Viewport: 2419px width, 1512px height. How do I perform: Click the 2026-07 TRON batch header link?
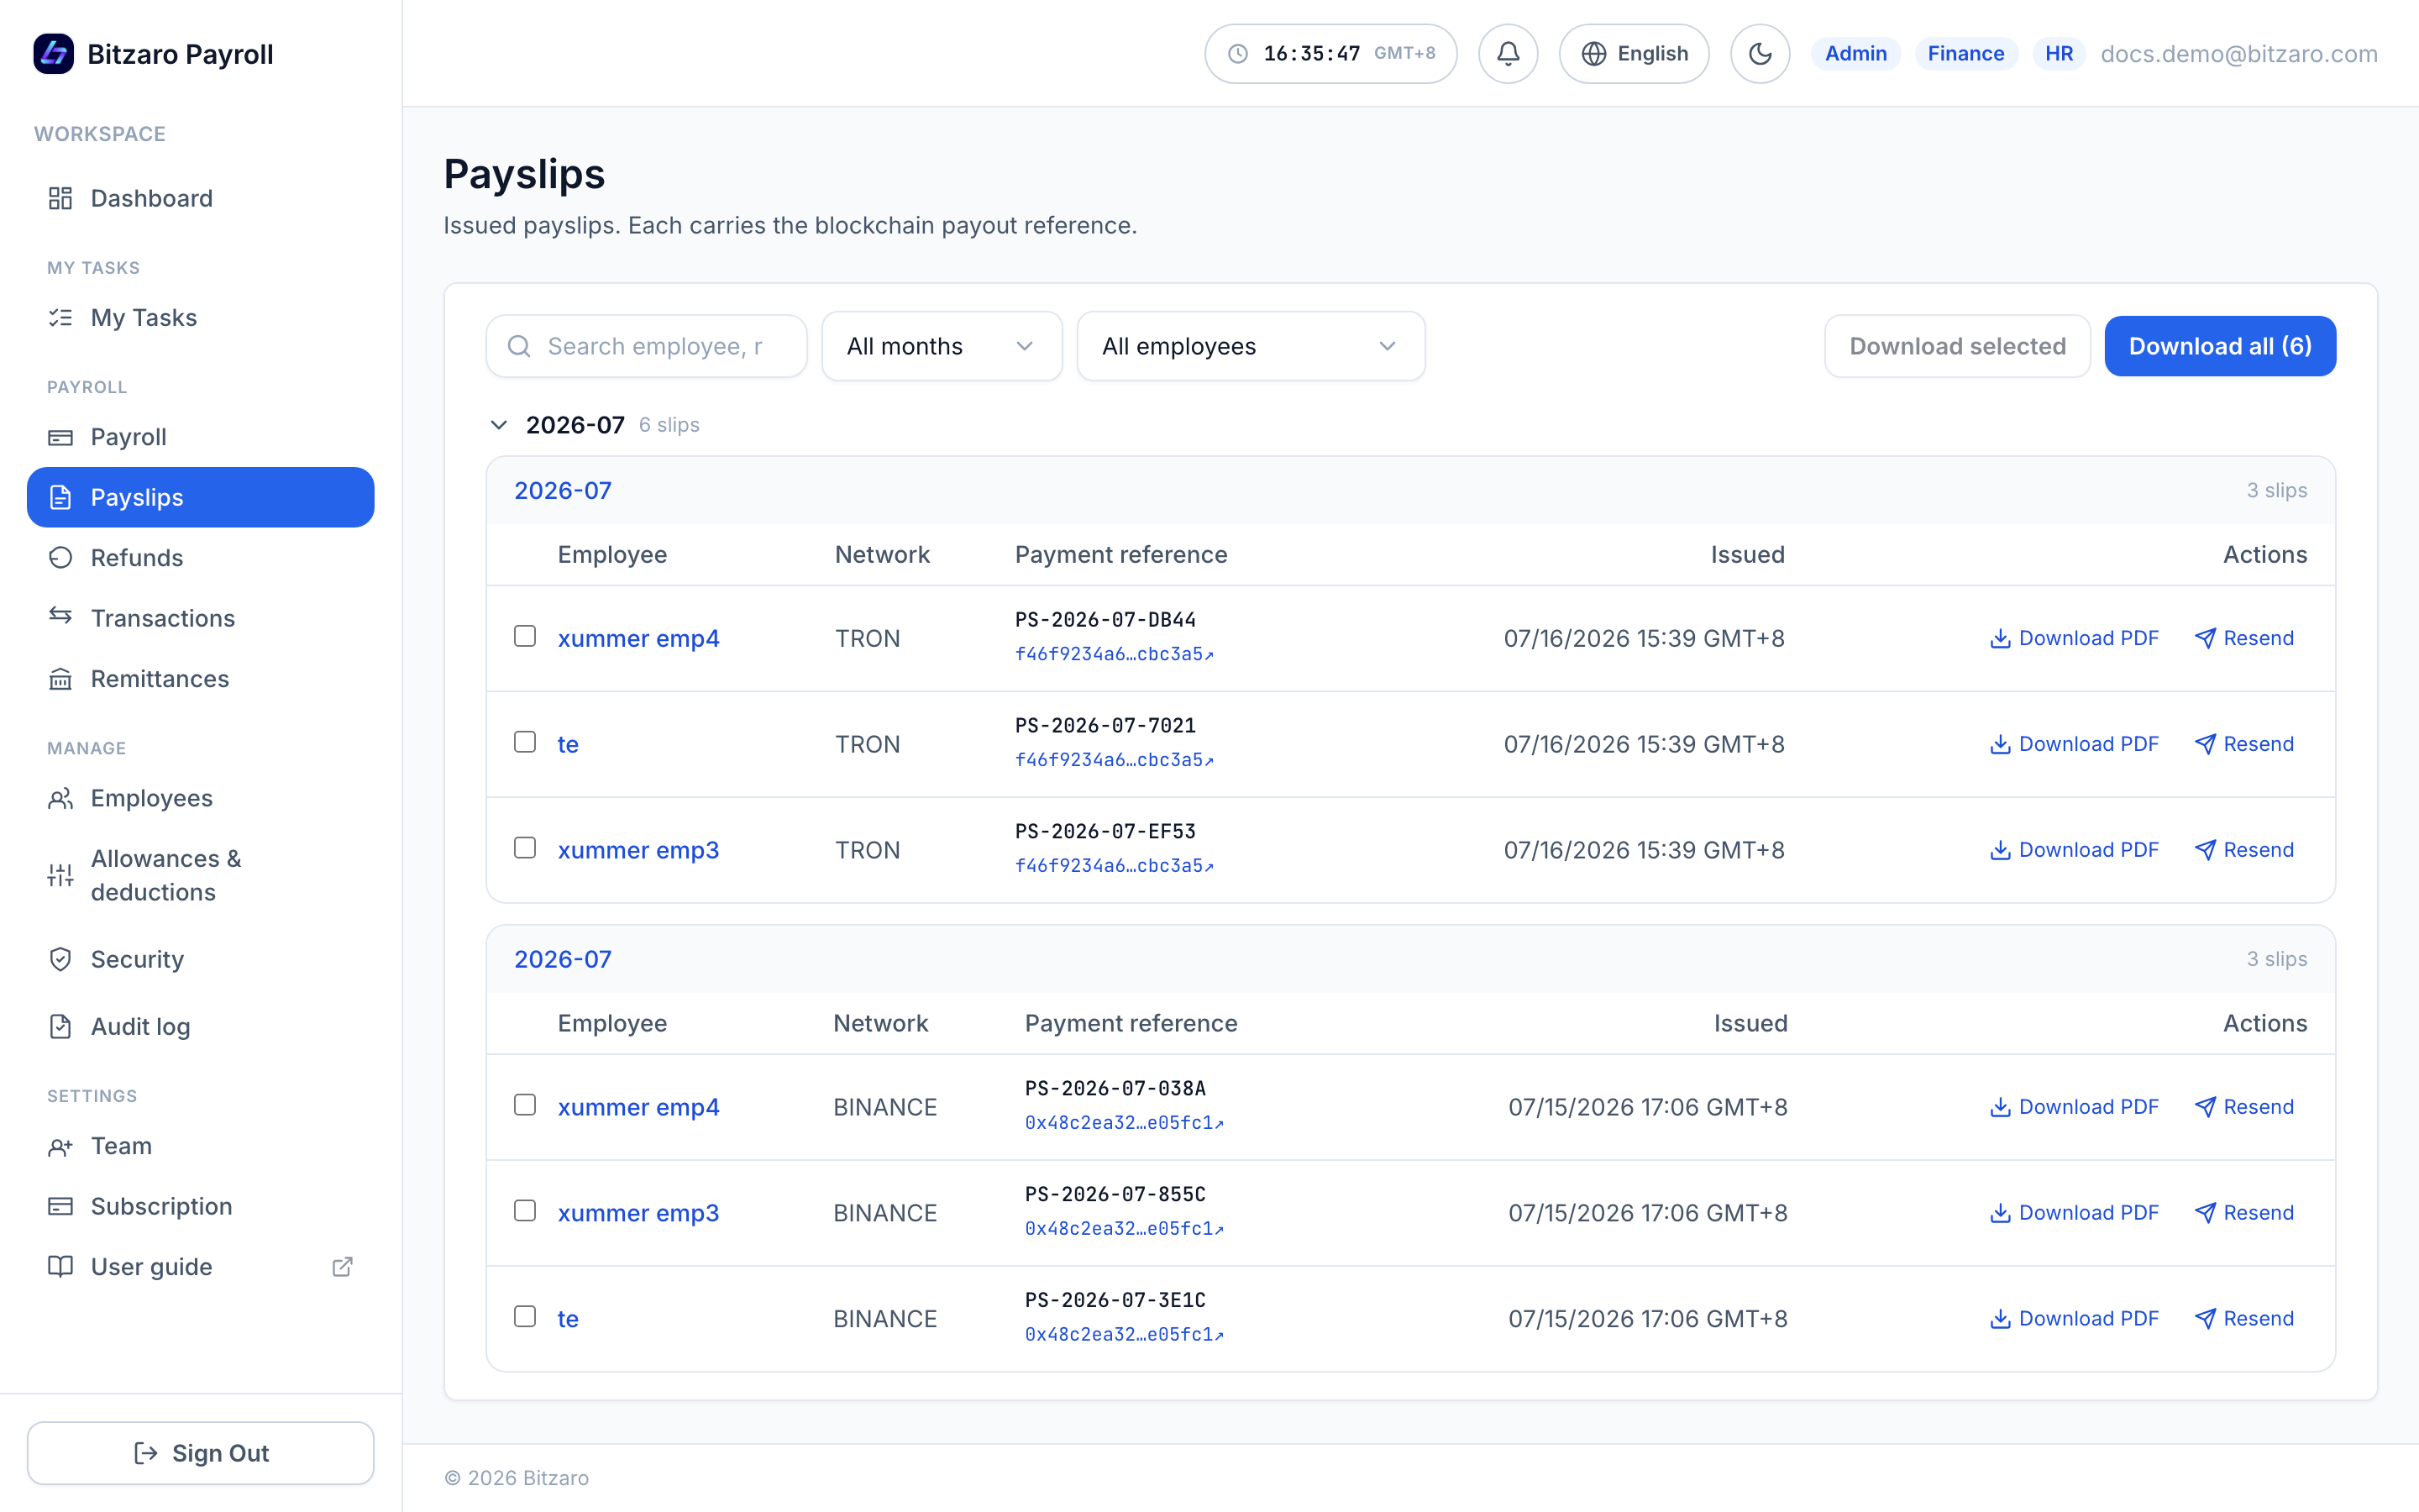563,491
